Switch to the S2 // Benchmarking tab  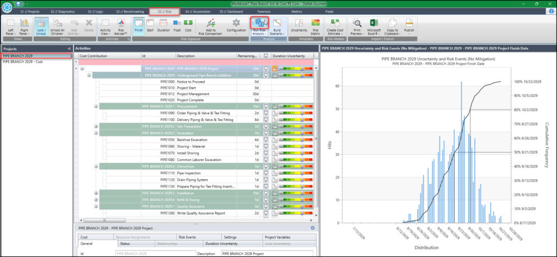click(129, 11)
